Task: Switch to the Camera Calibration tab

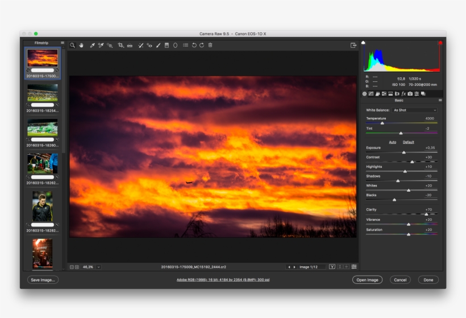Action: (410, 94)
